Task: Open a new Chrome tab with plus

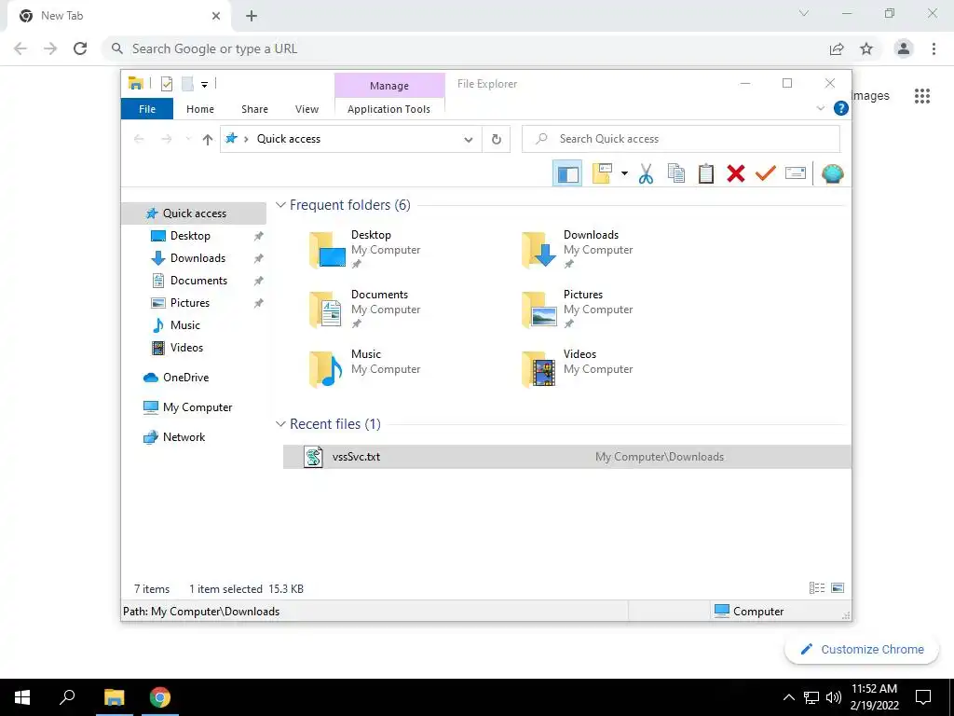Action: pyautogui.click(x=252, y=17)
